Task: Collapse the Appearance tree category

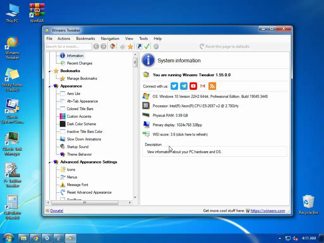Action: 50,86
